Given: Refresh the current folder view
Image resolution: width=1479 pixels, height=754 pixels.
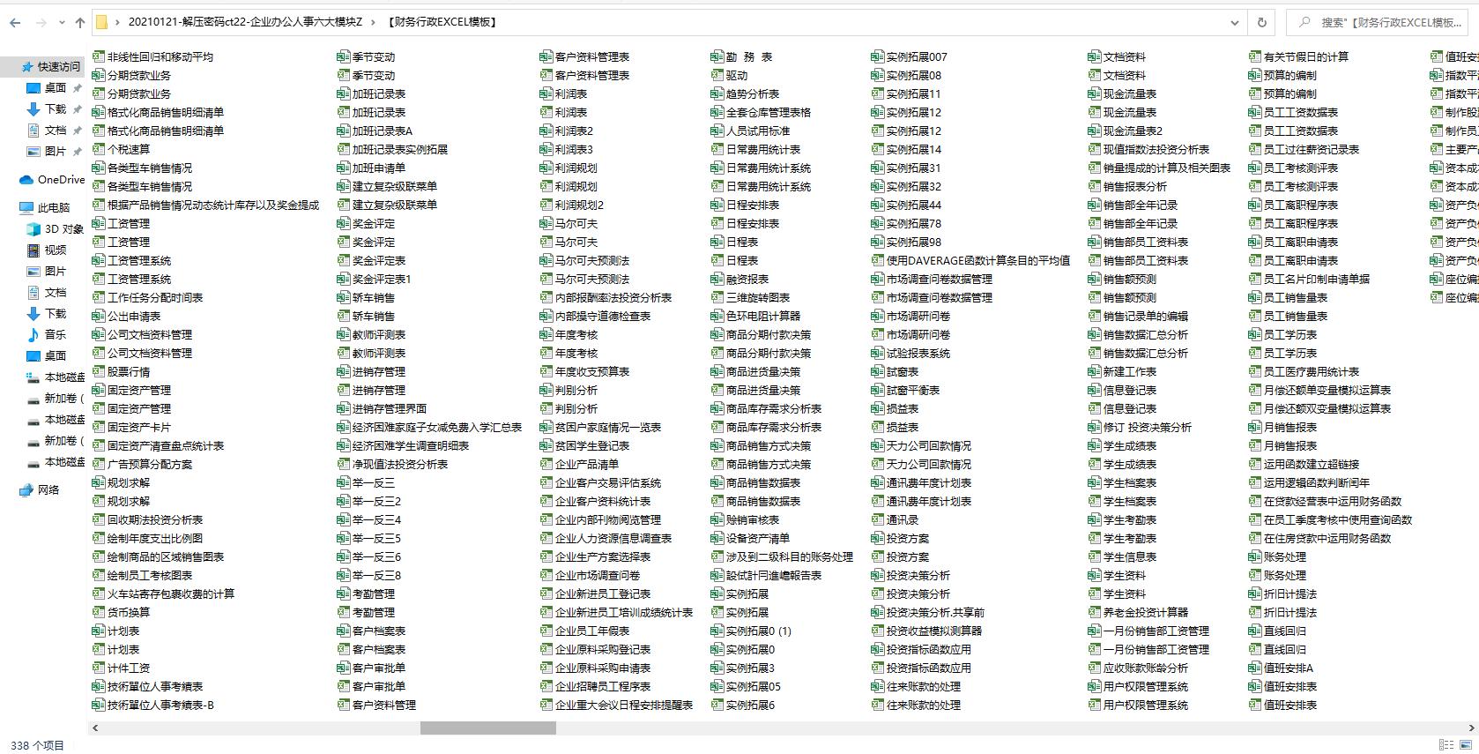Looking at the screenshot, I should click(x=1262, y=22).
